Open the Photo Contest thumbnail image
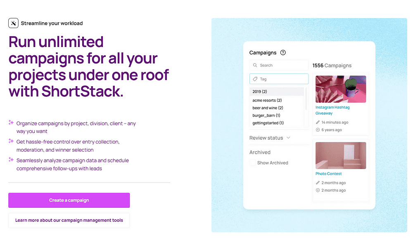Viewport: 413px width, 247px height. pyautogui.click(x=341, y=155)
